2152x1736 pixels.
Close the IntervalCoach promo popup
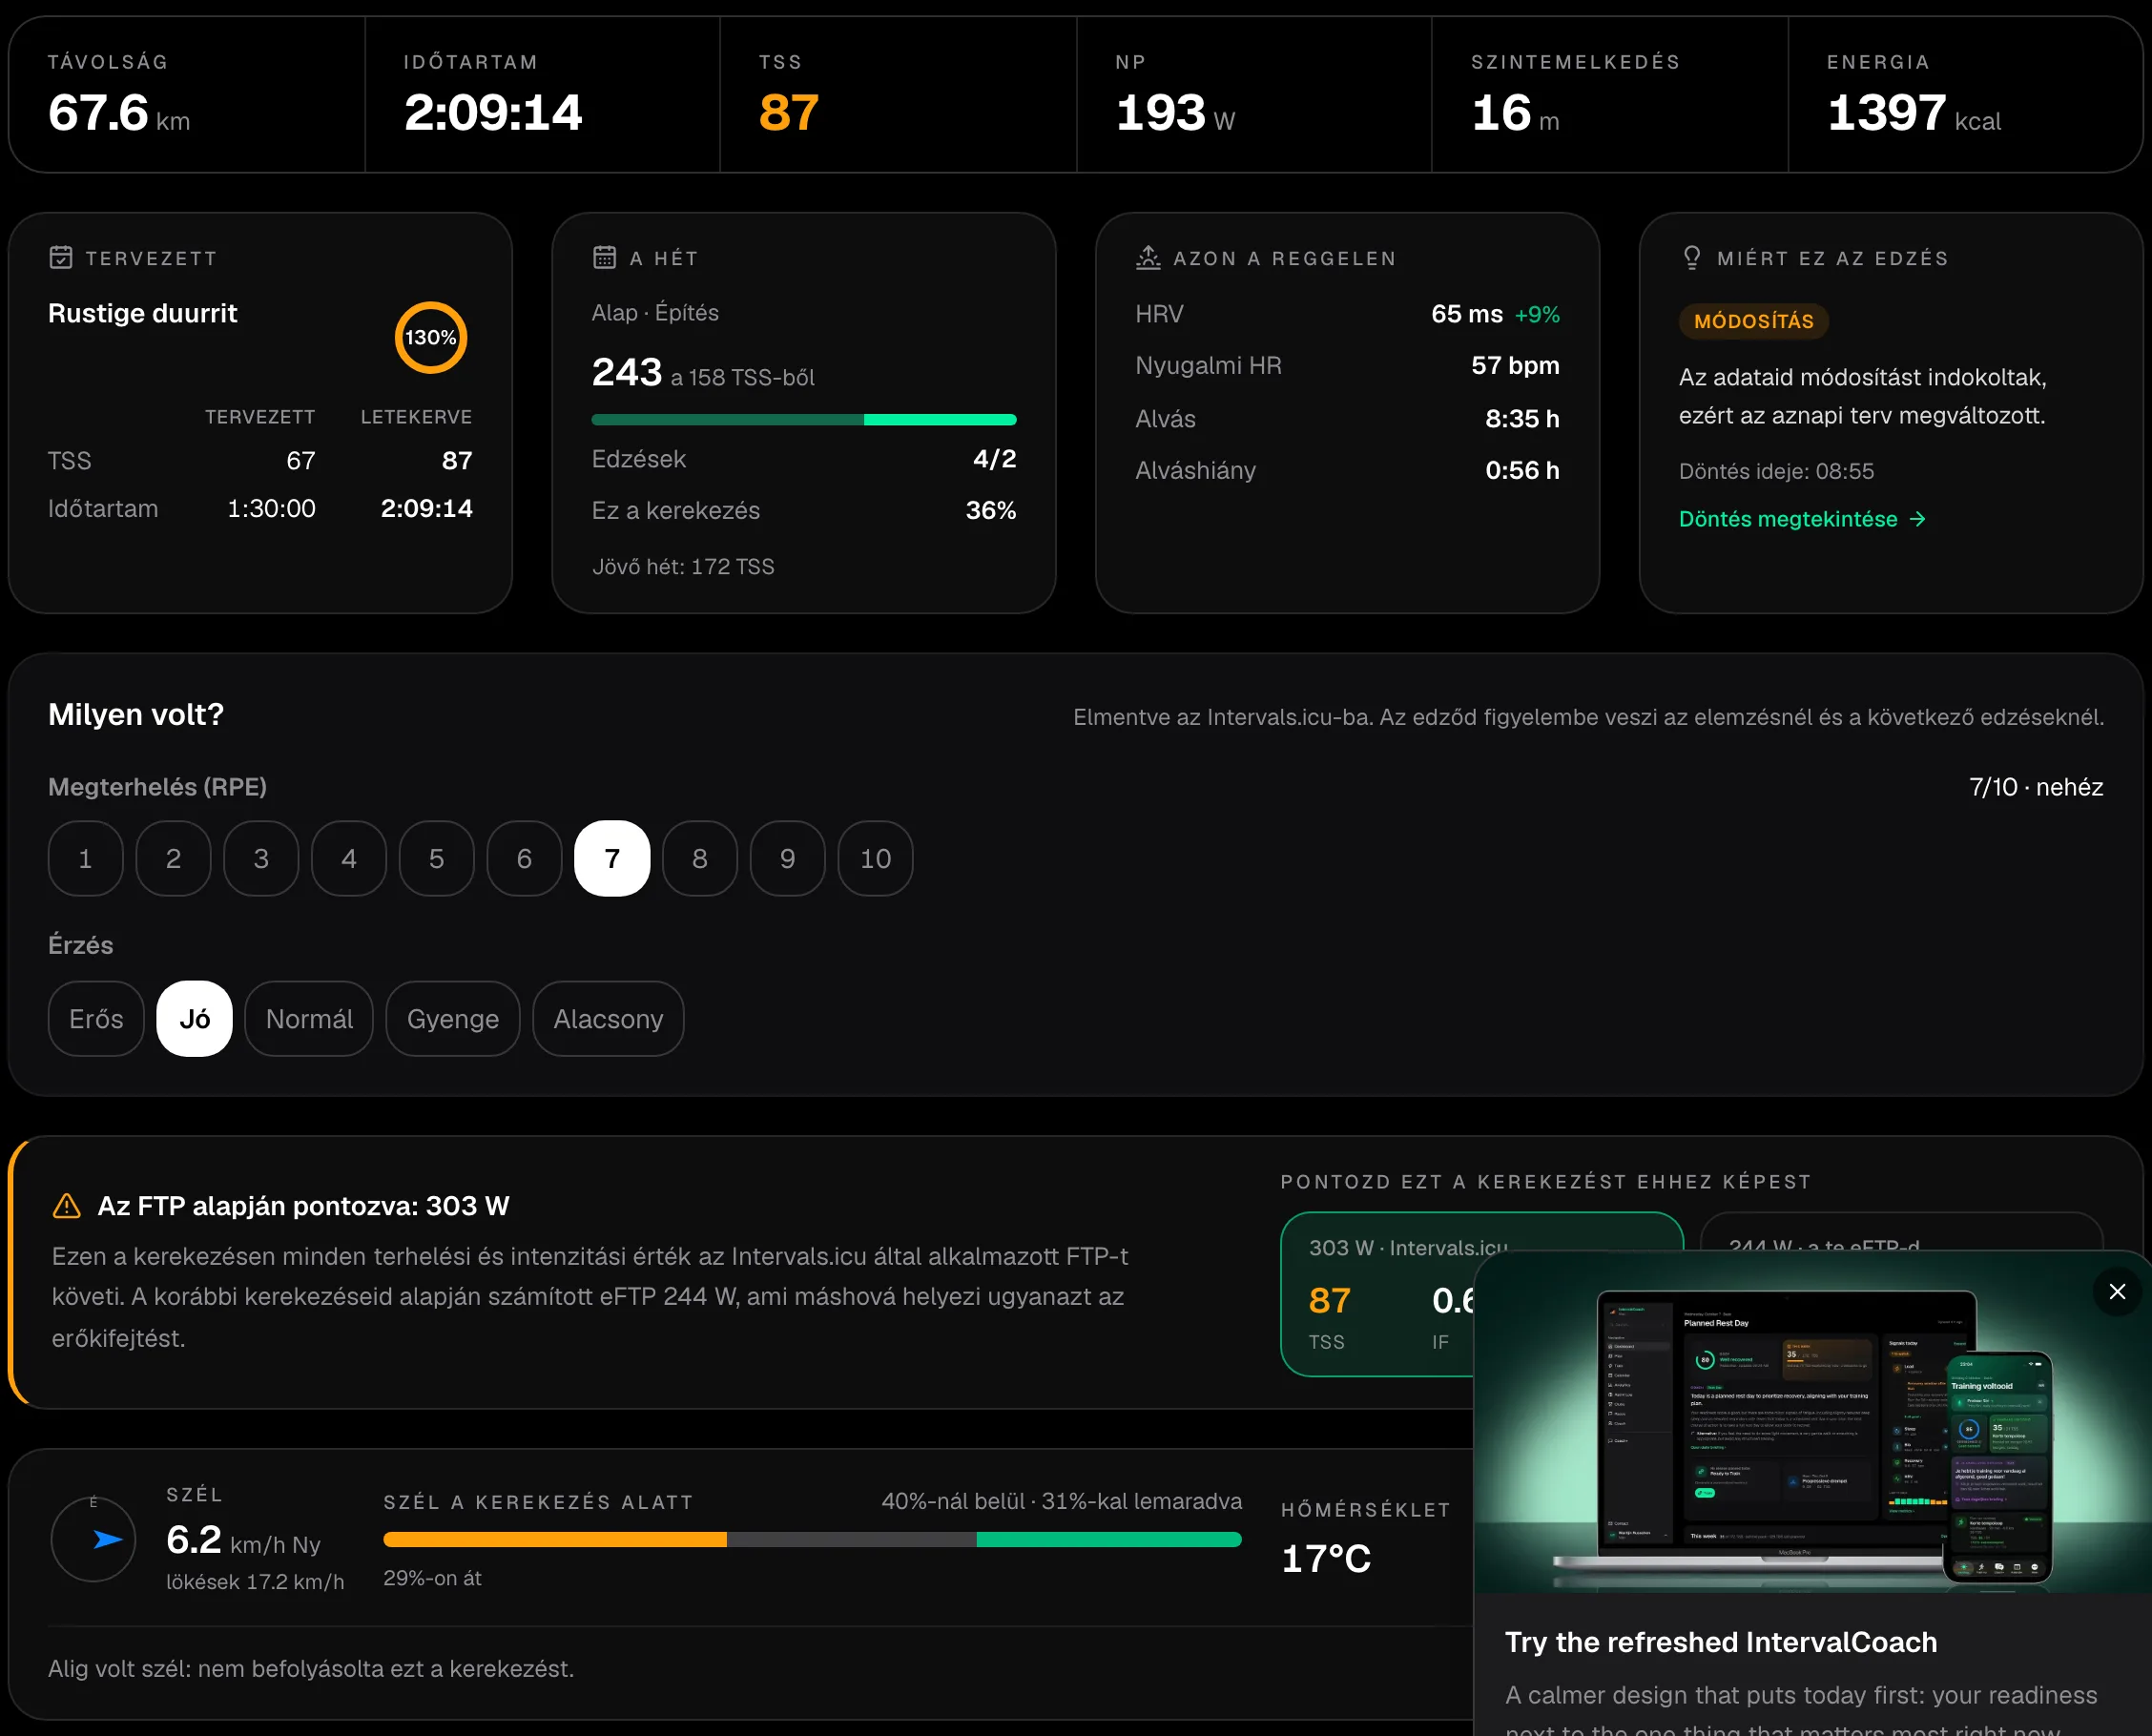click(x=2116, y=1291)
